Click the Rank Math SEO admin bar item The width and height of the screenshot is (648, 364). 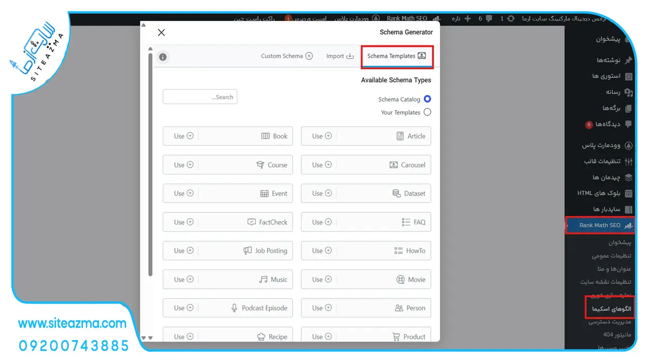413,18
